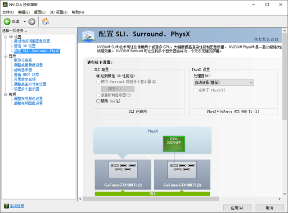Collapse the 3D 设置 tree node
This screenshot has height=213, width=288.
point(5,37)
